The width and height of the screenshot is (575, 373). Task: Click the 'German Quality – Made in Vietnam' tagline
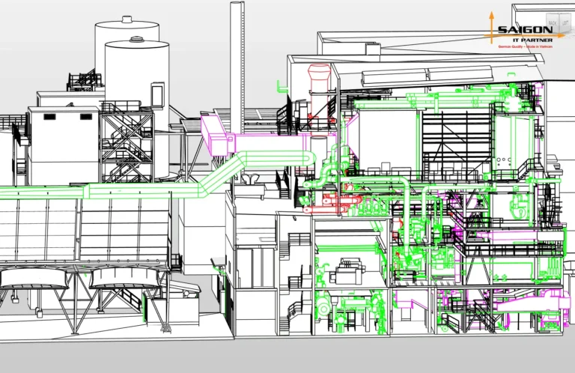pyautogui.click(x=524, y=46)
